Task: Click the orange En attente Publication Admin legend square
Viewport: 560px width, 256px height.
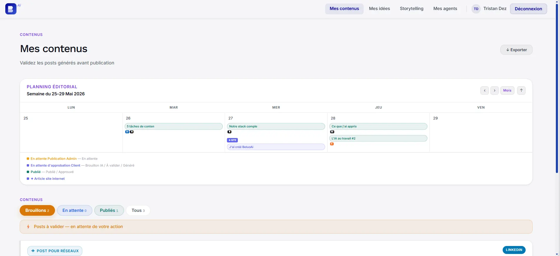Action: (x=28, y=159)
